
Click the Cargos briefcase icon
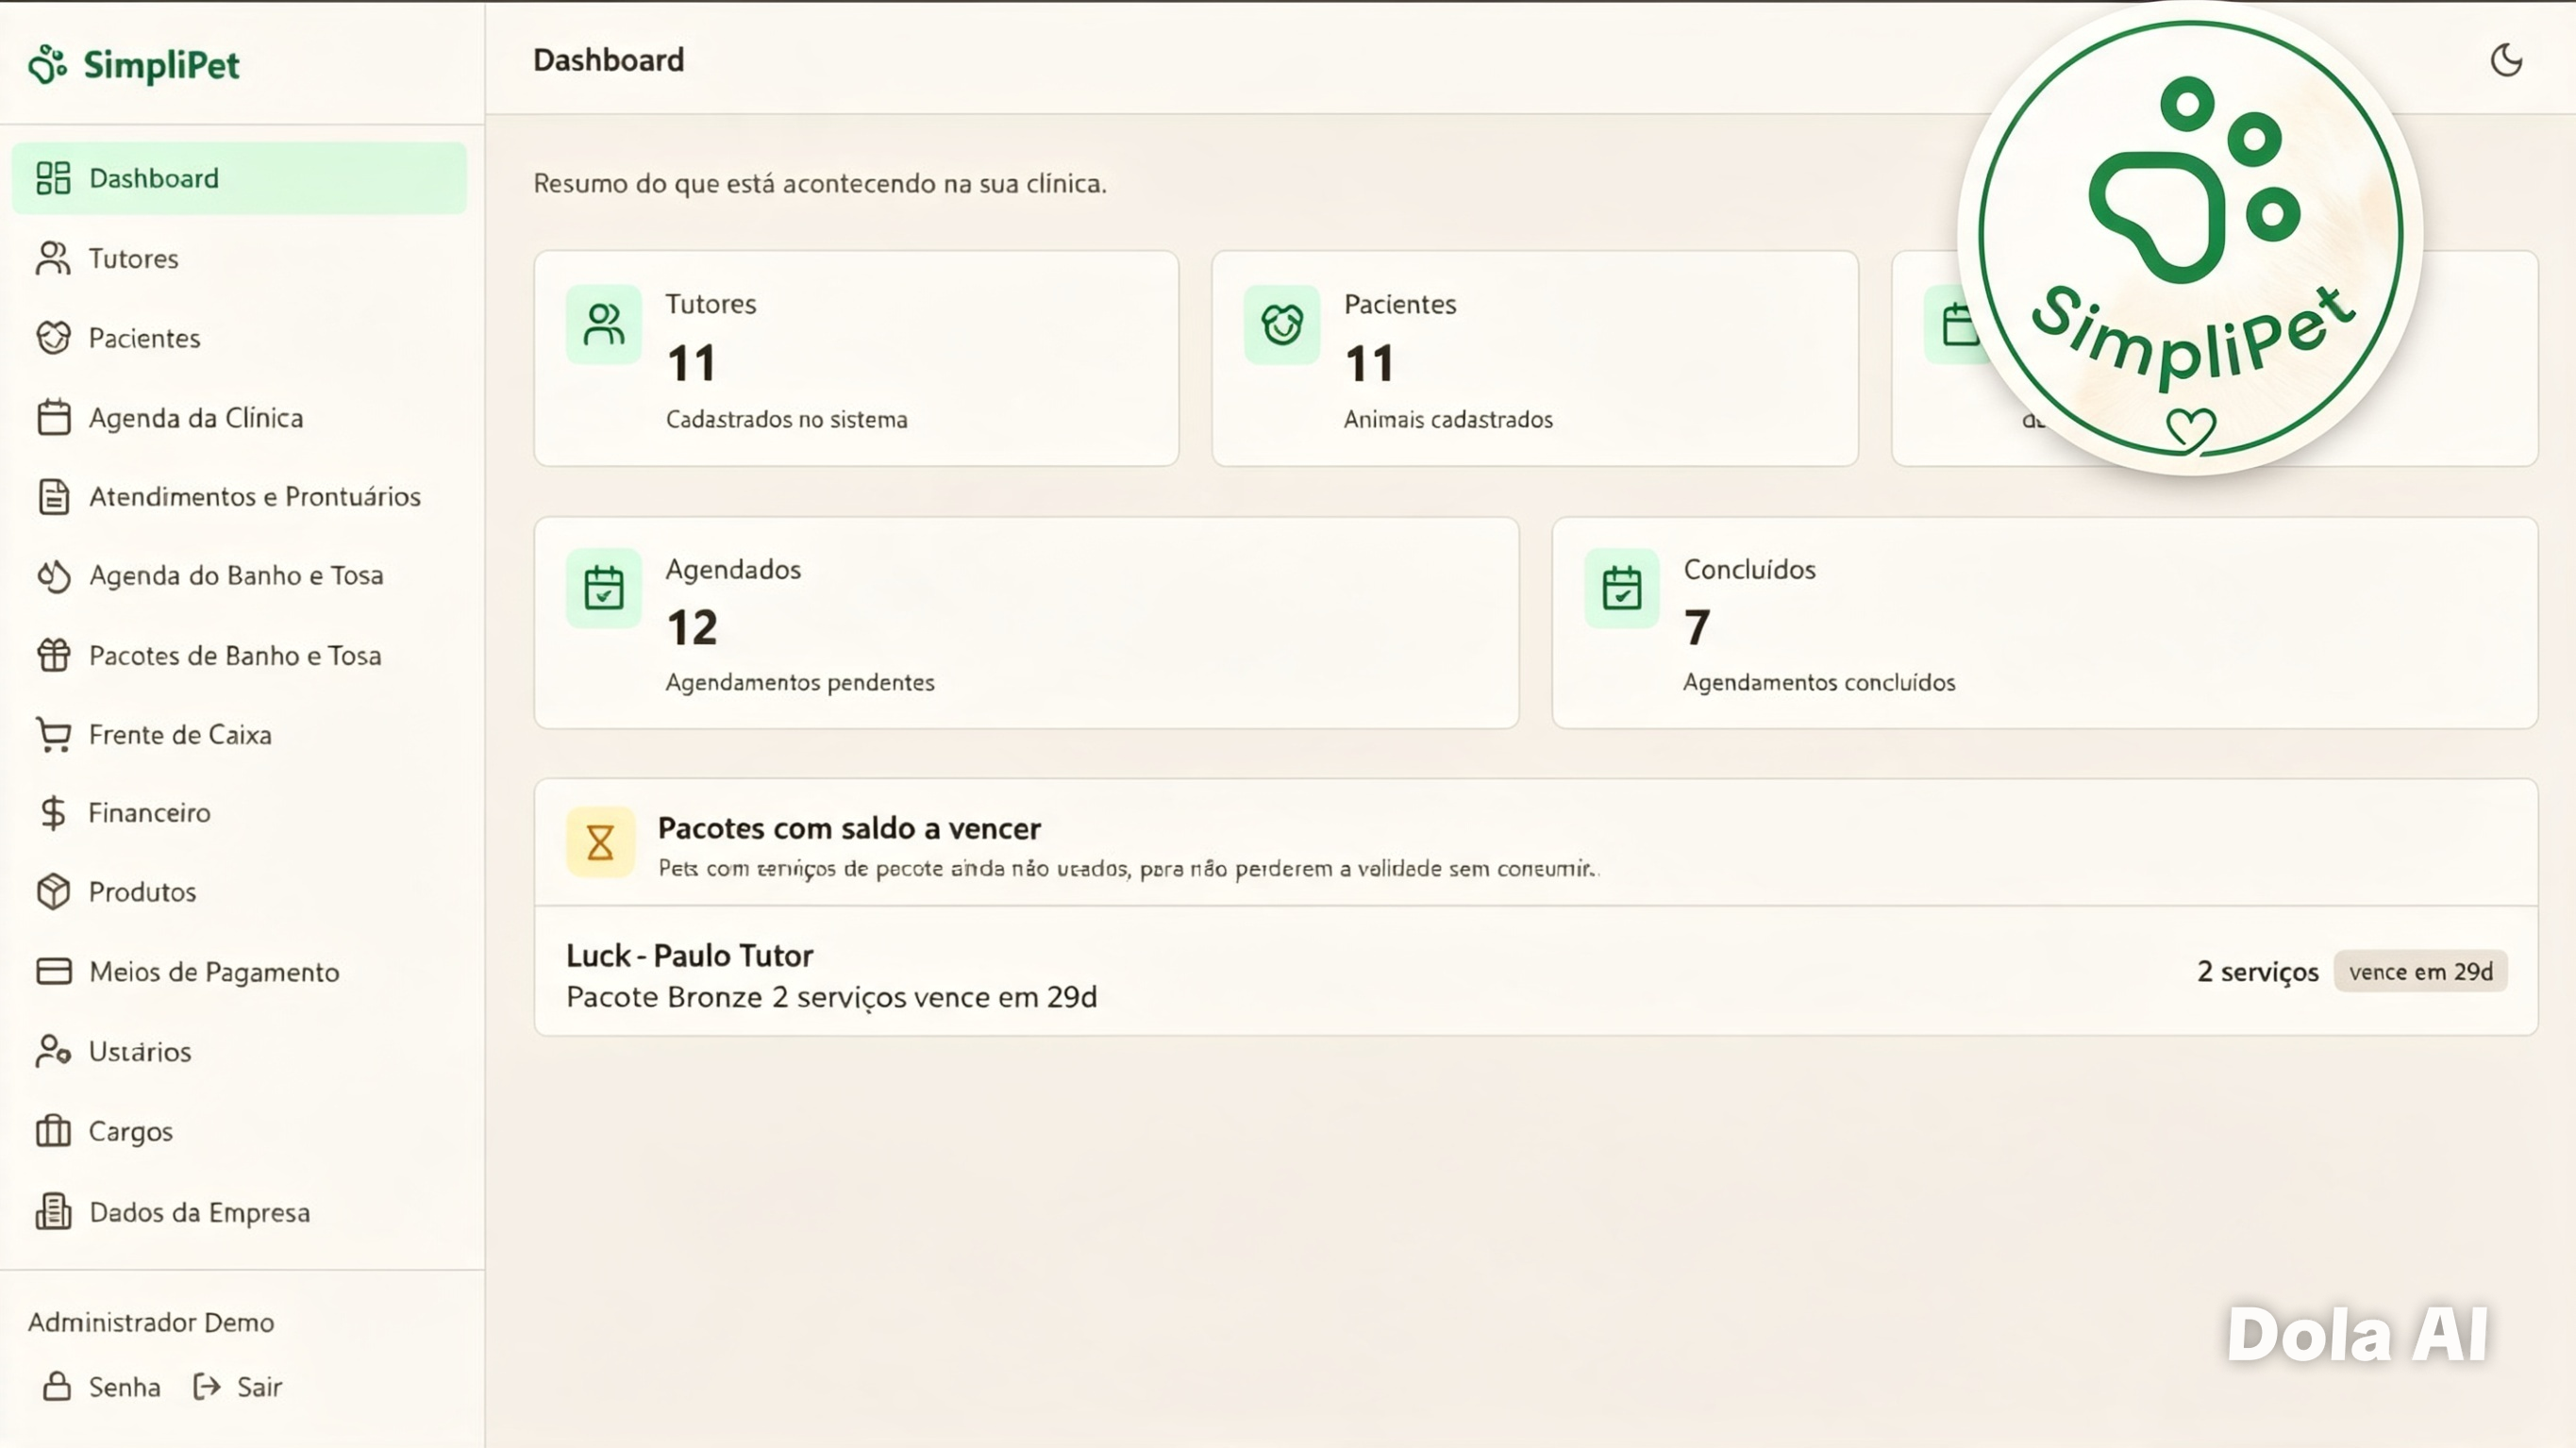click(53, 1131)
